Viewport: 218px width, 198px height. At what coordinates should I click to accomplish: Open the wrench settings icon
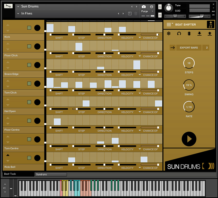coord(8,6)
